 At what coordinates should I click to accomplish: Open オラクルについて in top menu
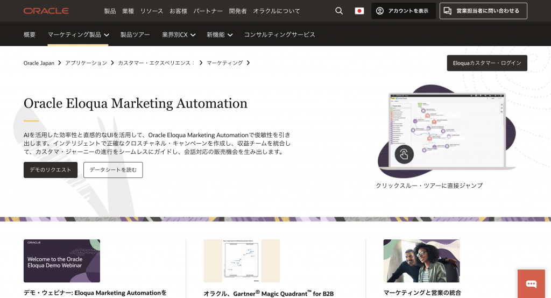pyautogui.click(x=277, y=11)
